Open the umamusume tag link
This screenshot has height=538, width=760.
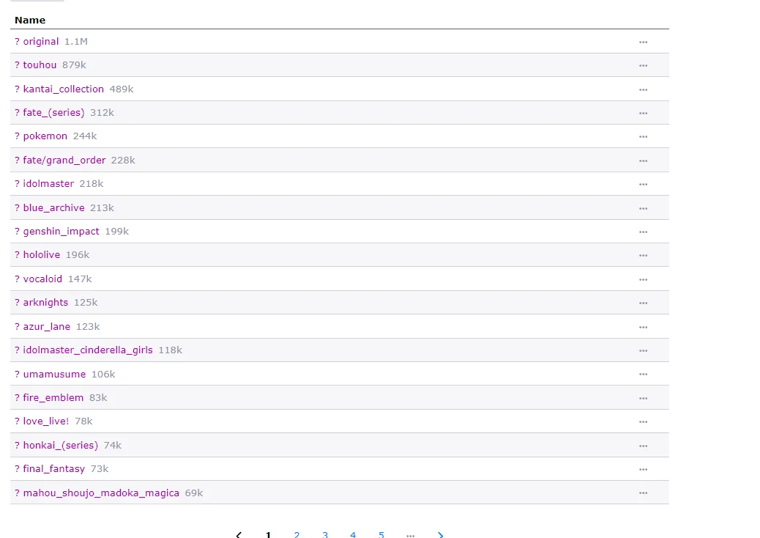click(x=54, y=374)
